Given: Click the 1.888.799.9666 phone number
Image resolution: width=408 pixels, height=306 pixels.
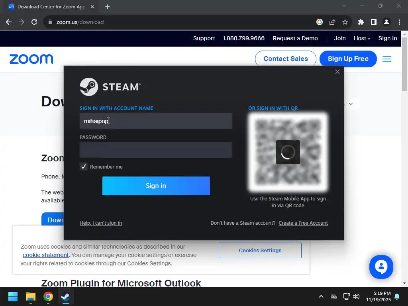Looking at the screenshot, I should coord(243,38).
